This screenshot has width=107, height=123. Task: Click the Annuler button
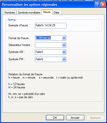(x=75, y=118)
